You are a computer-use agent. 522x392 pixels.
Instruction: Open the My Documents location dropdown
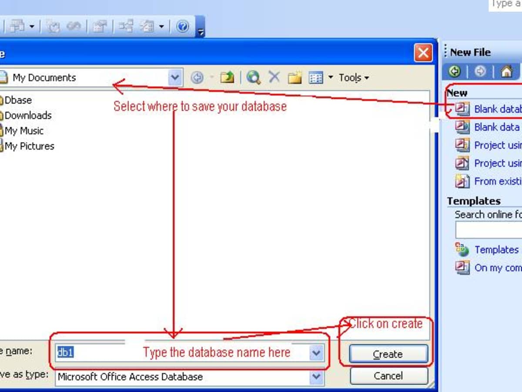tap(175, 77)
